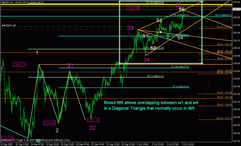
Task: Click '2 Oct 23:00' on the time axis
Action: pos(158,144)
